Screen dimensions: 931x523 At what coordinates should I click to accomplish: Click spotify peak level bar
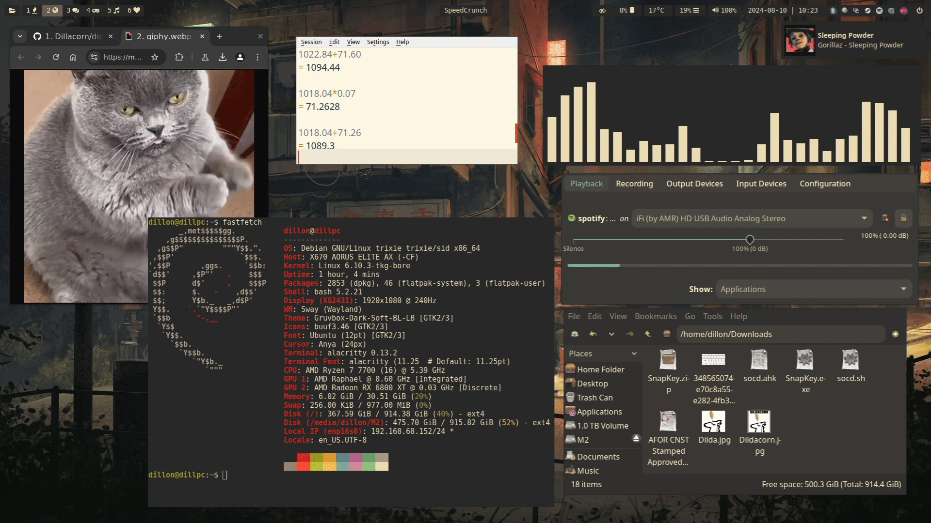(739, 265)
